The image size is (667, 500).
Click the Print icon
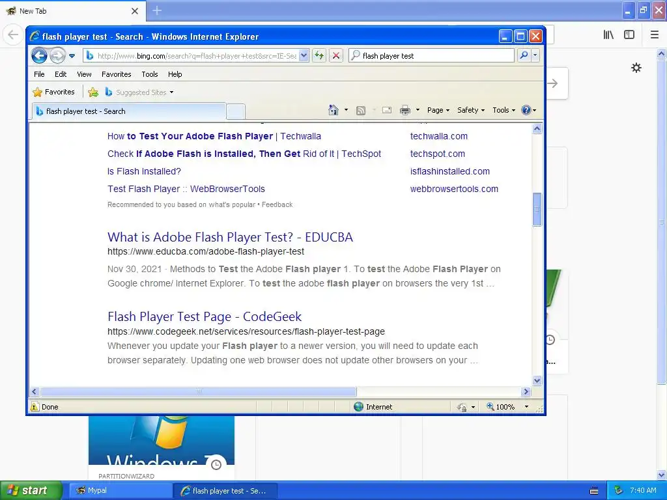[405, 111]
